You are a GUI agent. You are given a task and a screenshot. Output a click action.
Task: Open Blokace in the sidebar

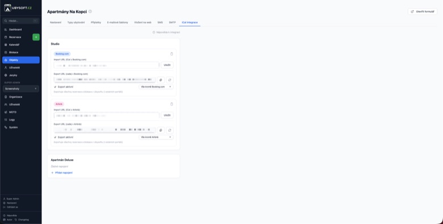pos(20,52)
